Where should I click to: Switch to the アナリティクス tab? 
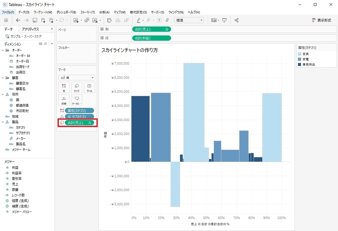[x=30, y=29]
